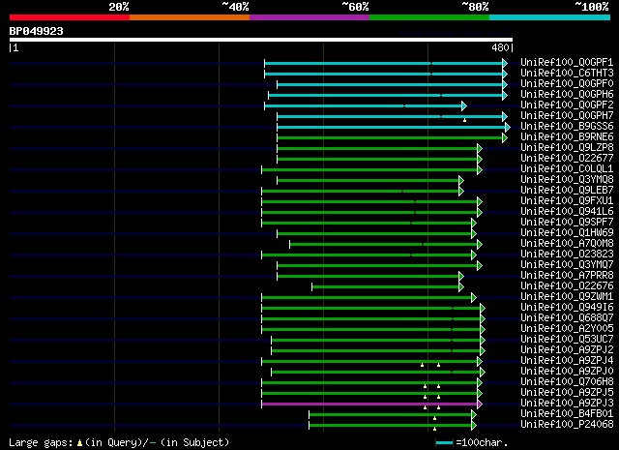Screen dimensions: 619x450
Task: Click the orange ~40% identity legend segment
Action: point(190,17)
